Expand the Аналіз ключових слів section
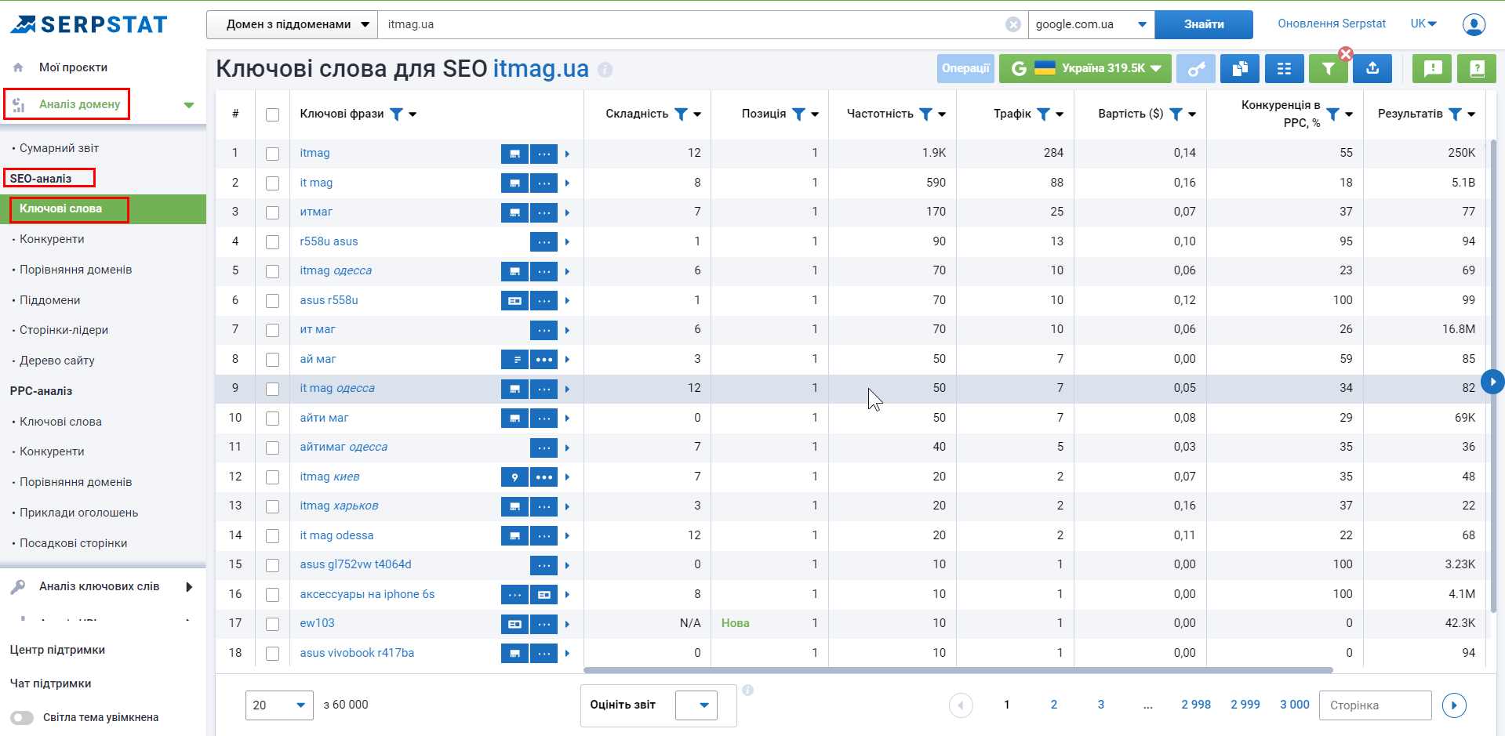The width and height of the screenshot is (1505, 736). pos(189,587)
